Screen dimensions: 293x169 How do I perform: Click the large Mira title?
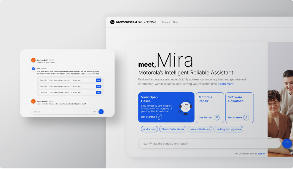tap(175, 60)
